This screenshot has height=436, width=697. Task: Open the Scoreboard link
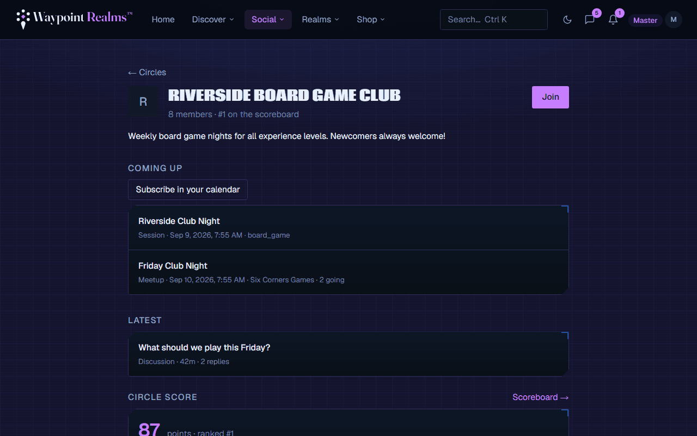[541, 397]
